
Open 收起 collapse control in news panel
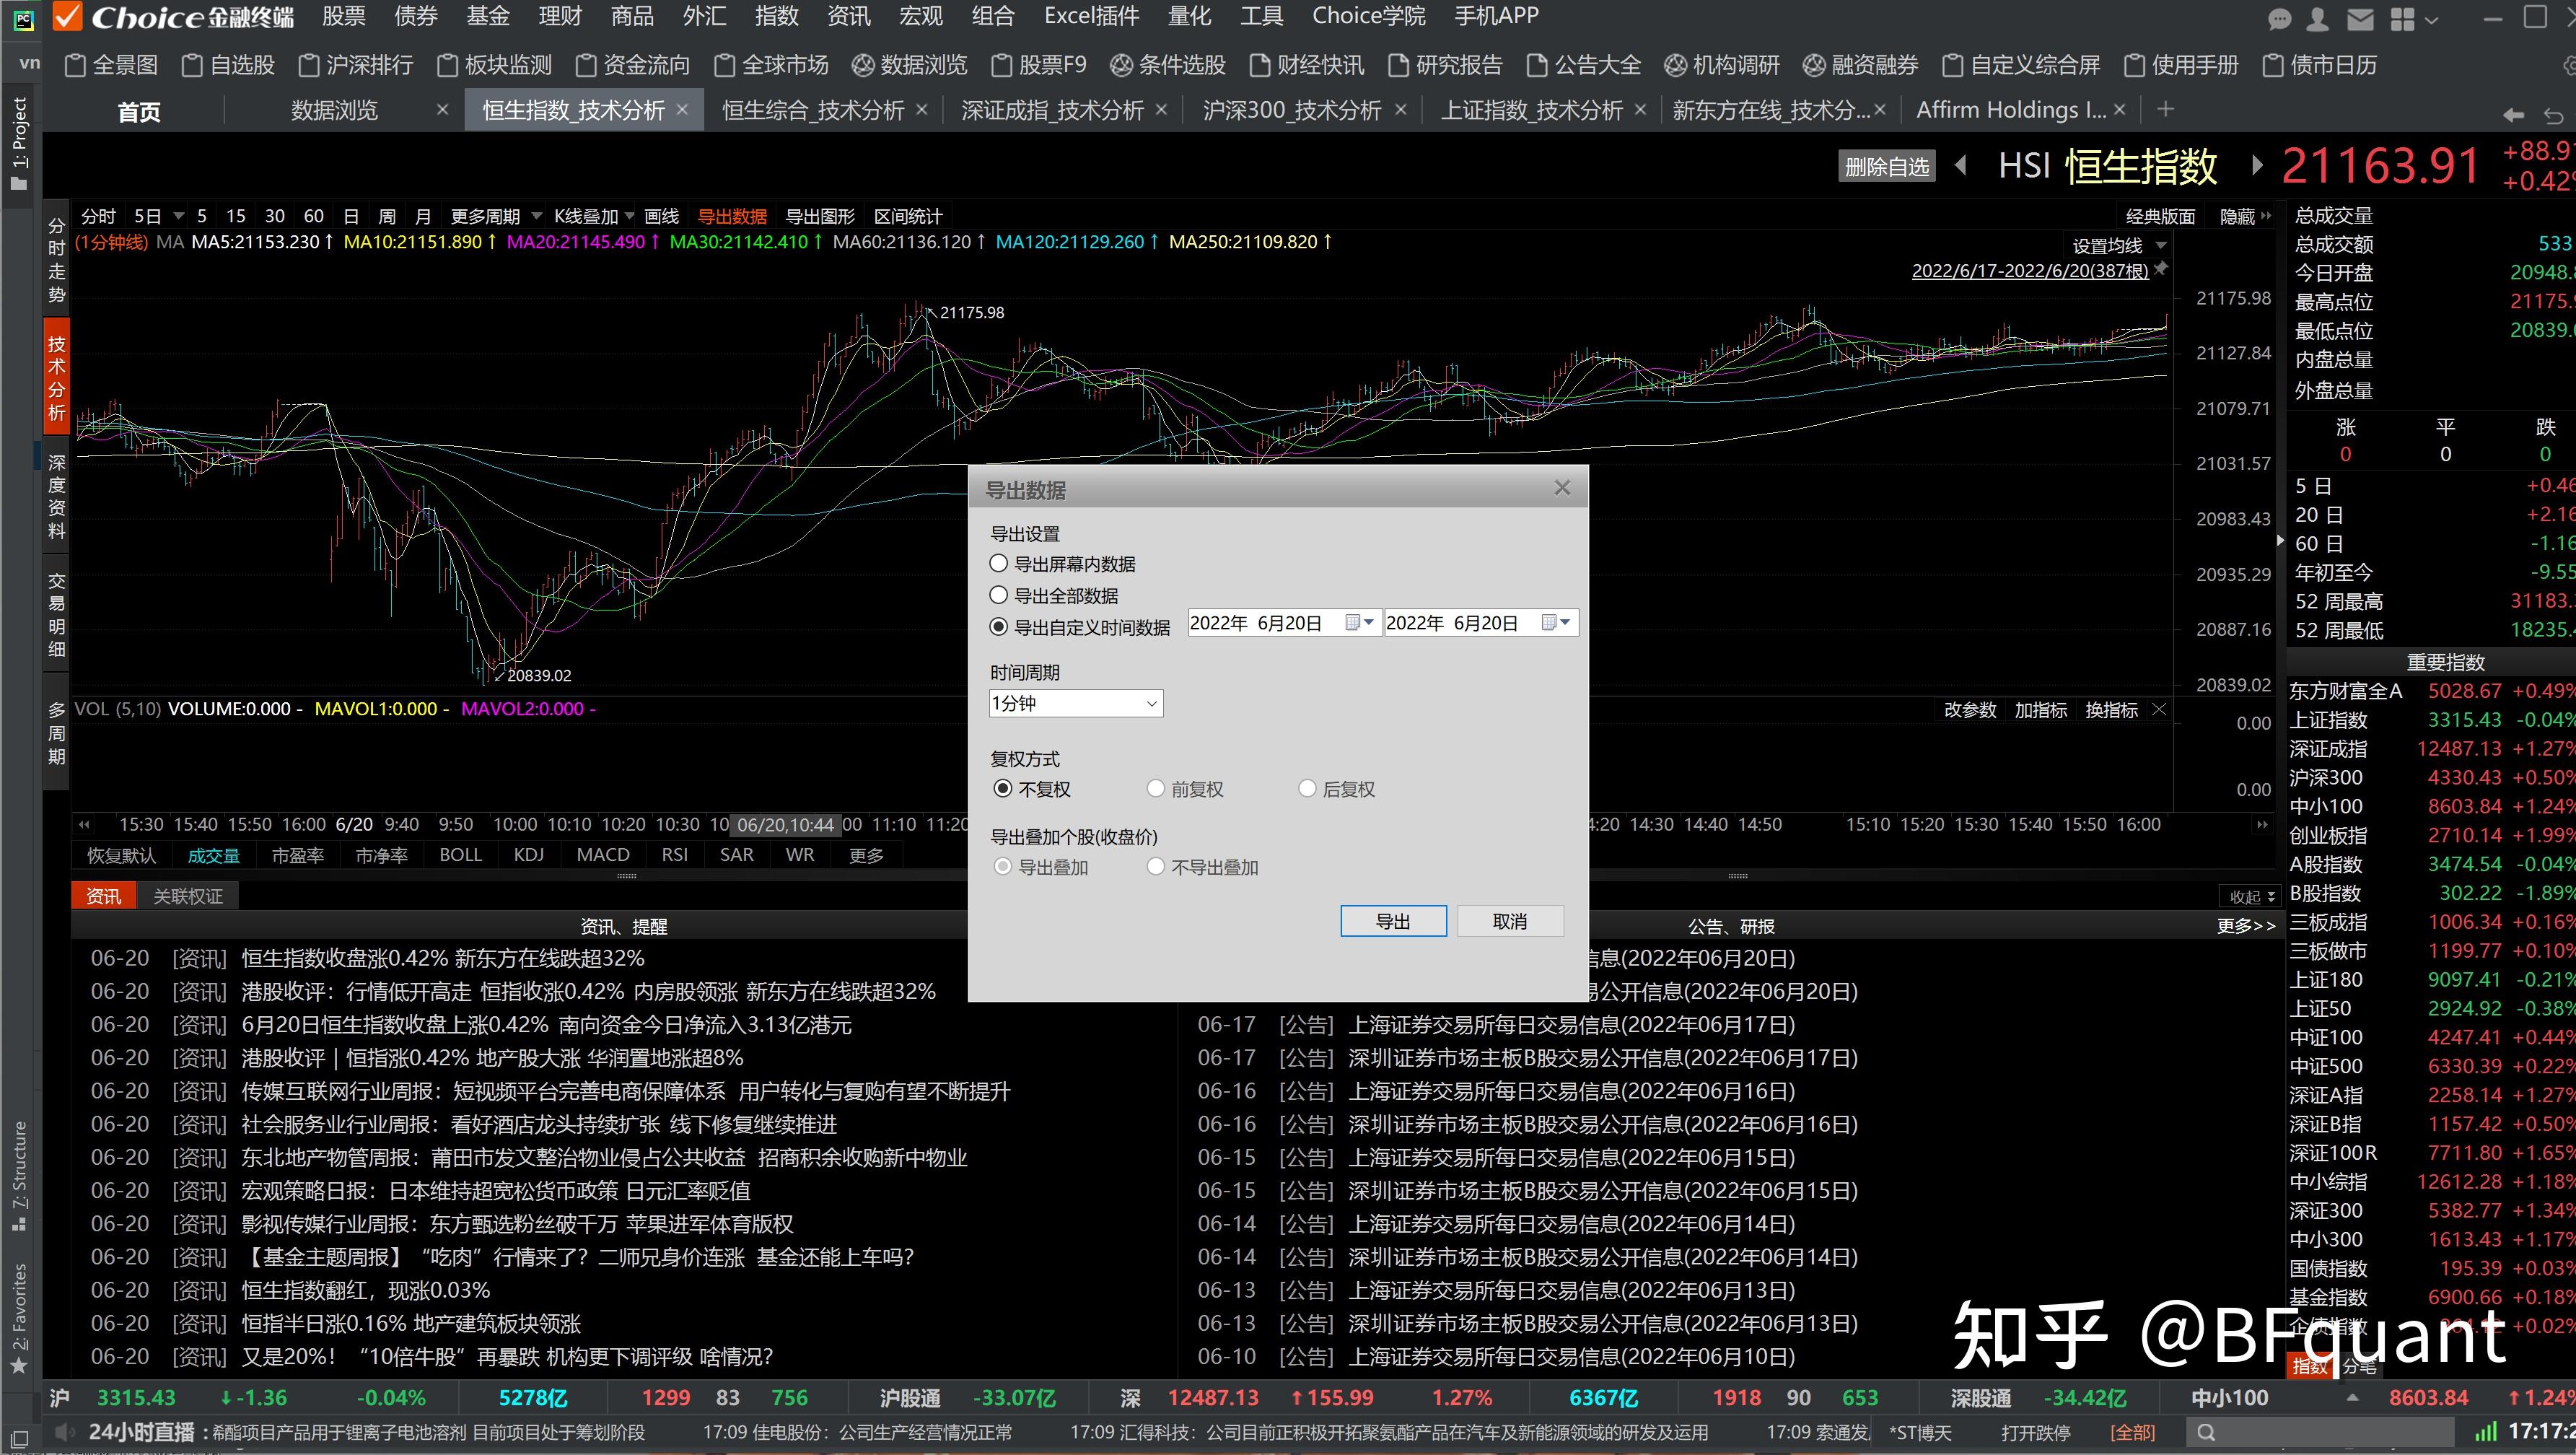coord(2252,897)
